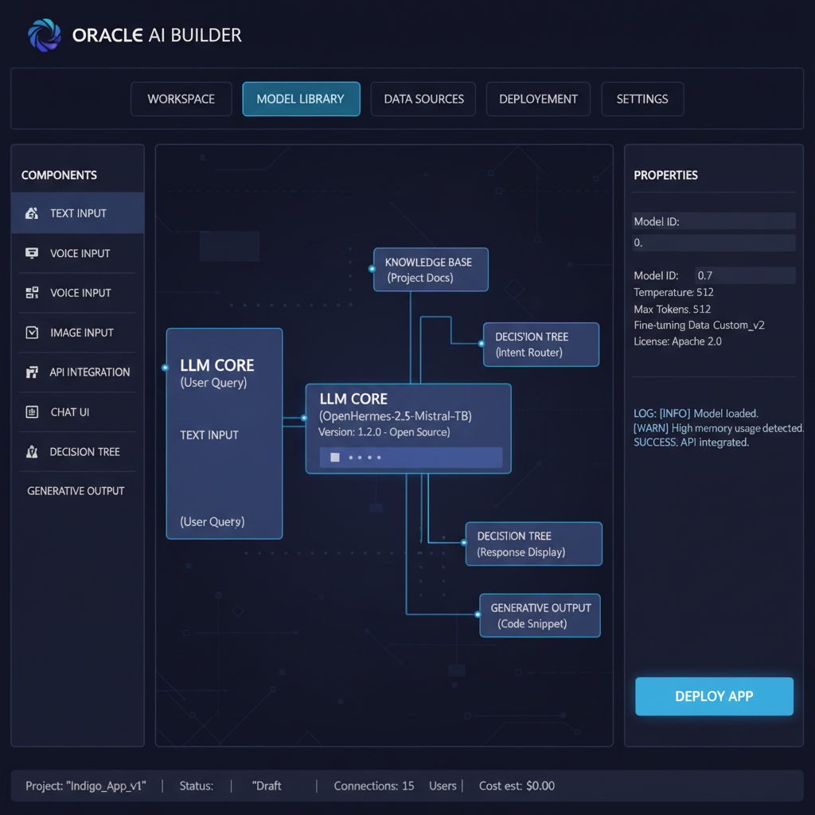This screenshot has height=815, width=815.
Task: Click the [WARN] High memory usage line
Action: pos(719,427)
